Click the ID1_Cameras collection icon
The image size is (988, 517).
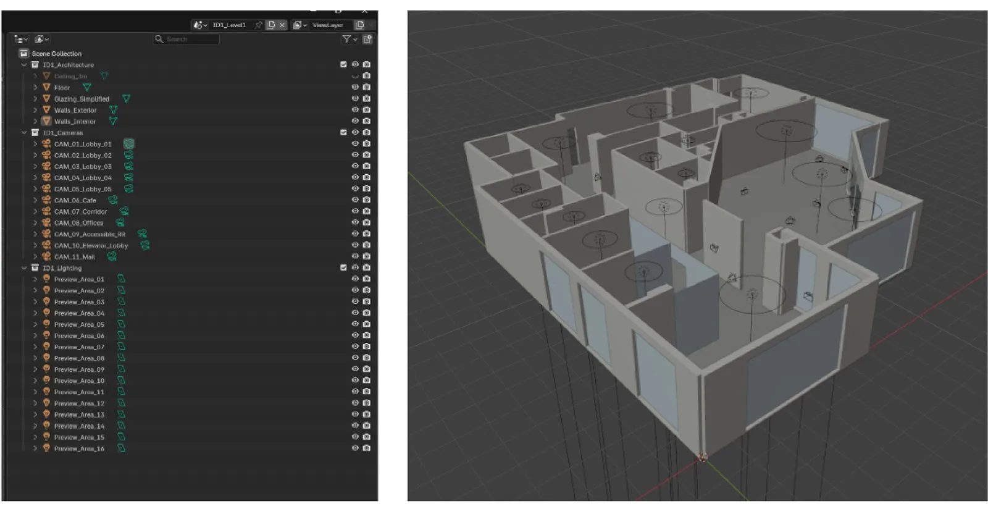[x=35, y=133]
